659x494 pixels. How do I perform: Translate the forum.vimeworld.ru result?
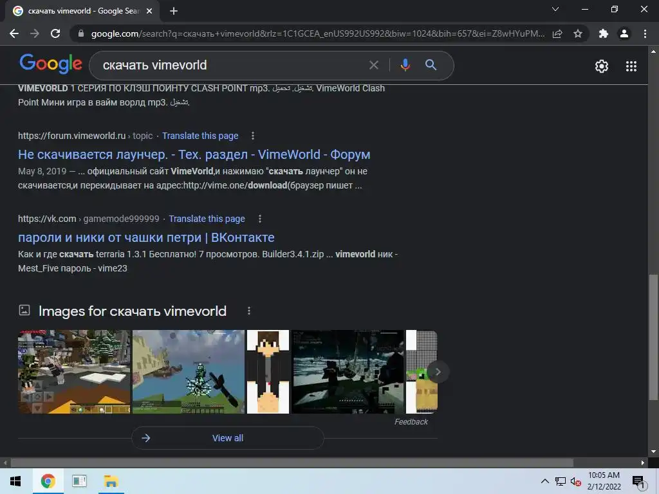click(x=200, y=136)
